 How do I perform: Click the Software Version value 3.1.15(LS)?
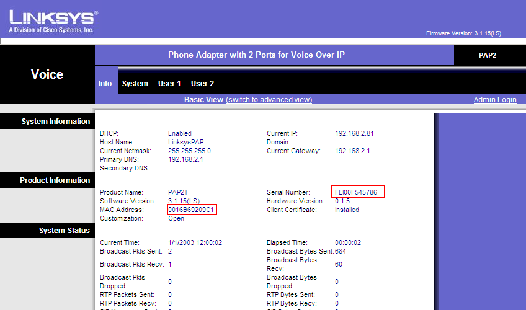click(184, 201)
